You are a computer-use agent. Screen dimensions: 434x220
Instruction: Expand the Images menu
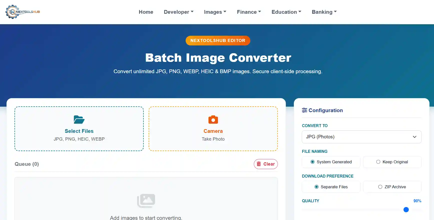click(215, 12)
